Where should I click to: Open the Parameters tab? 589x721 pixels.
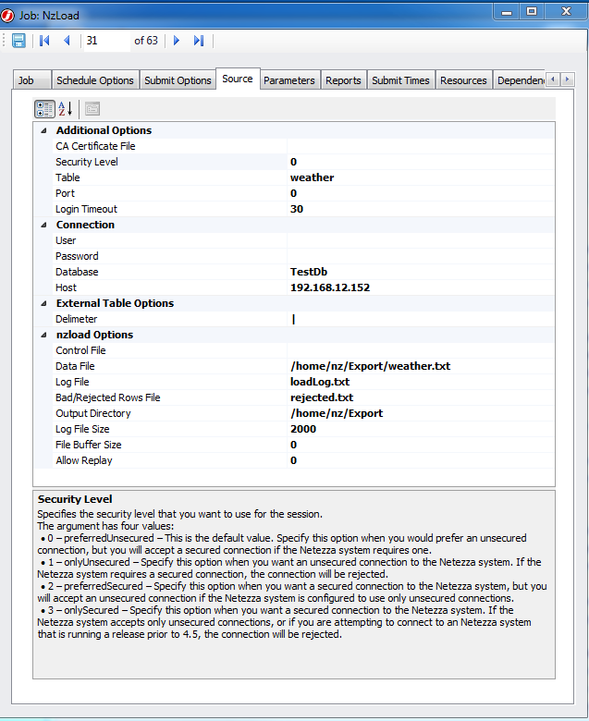click(x=289, y=80)
